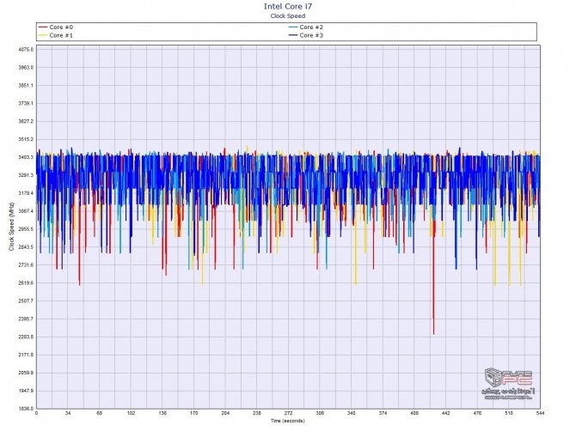Click the light blue Core #2 legend line

point(293,27)
